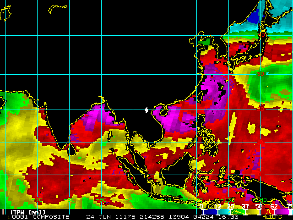
Task: Click the longitude label "-70"
Action: click(38, 200)
